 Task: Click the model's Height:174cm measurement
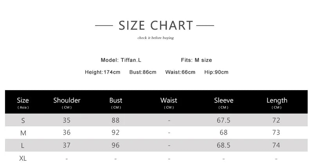[x=103, y=72]
